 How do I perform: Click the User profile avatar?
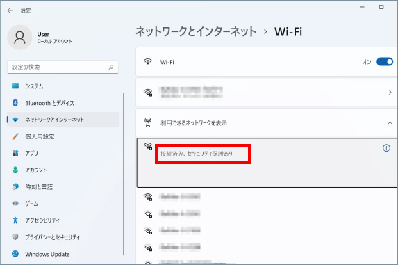pyautogui.click(x=19, y=38)
